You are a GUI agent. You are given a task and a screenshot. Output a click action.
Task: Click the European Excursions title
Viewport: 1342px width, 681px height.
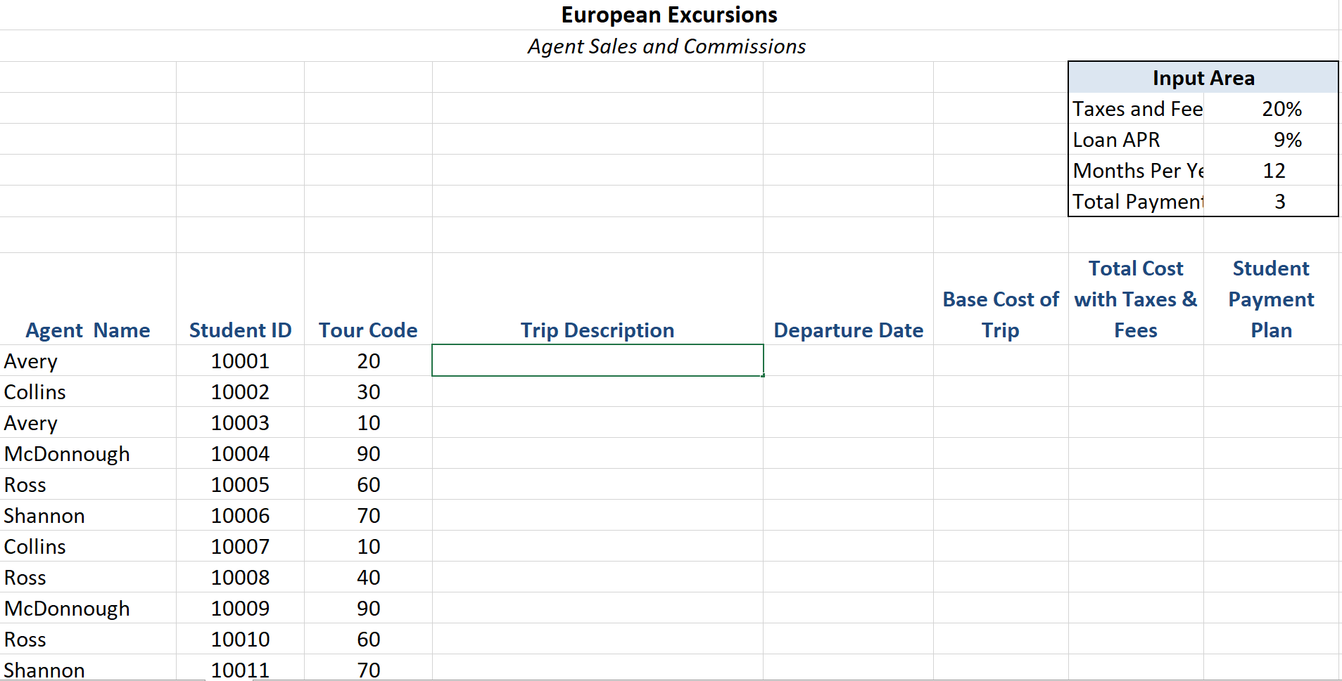669,14
